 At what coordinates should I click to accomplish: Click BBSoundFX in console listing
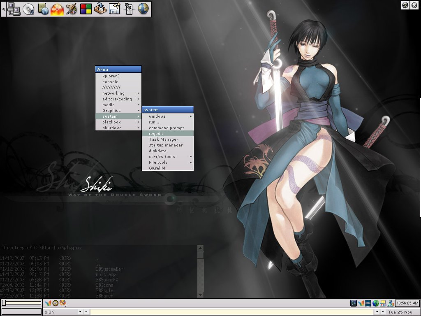[107, 280]
